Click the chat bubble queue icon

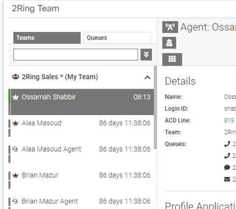(227, 167)
